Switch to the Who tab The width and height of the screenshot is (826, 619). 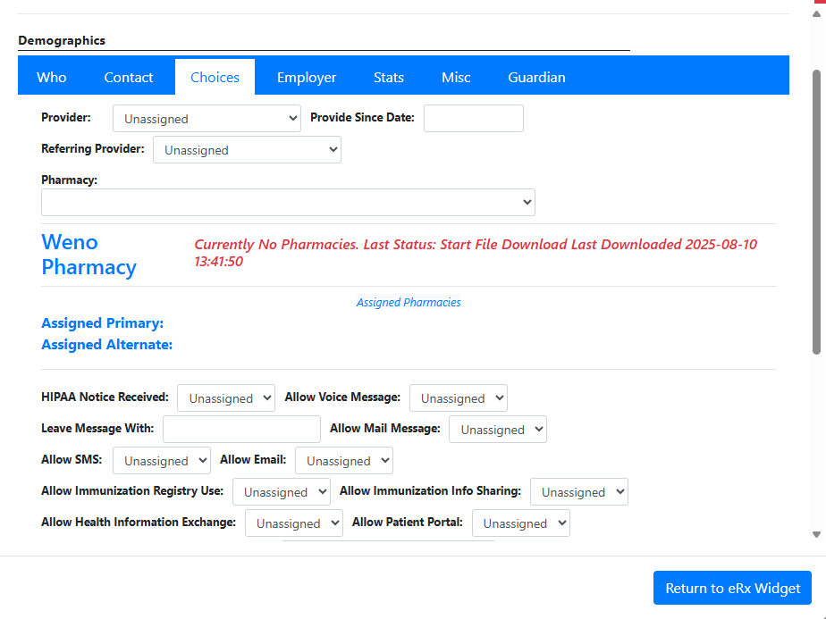[x=52, y=78]
